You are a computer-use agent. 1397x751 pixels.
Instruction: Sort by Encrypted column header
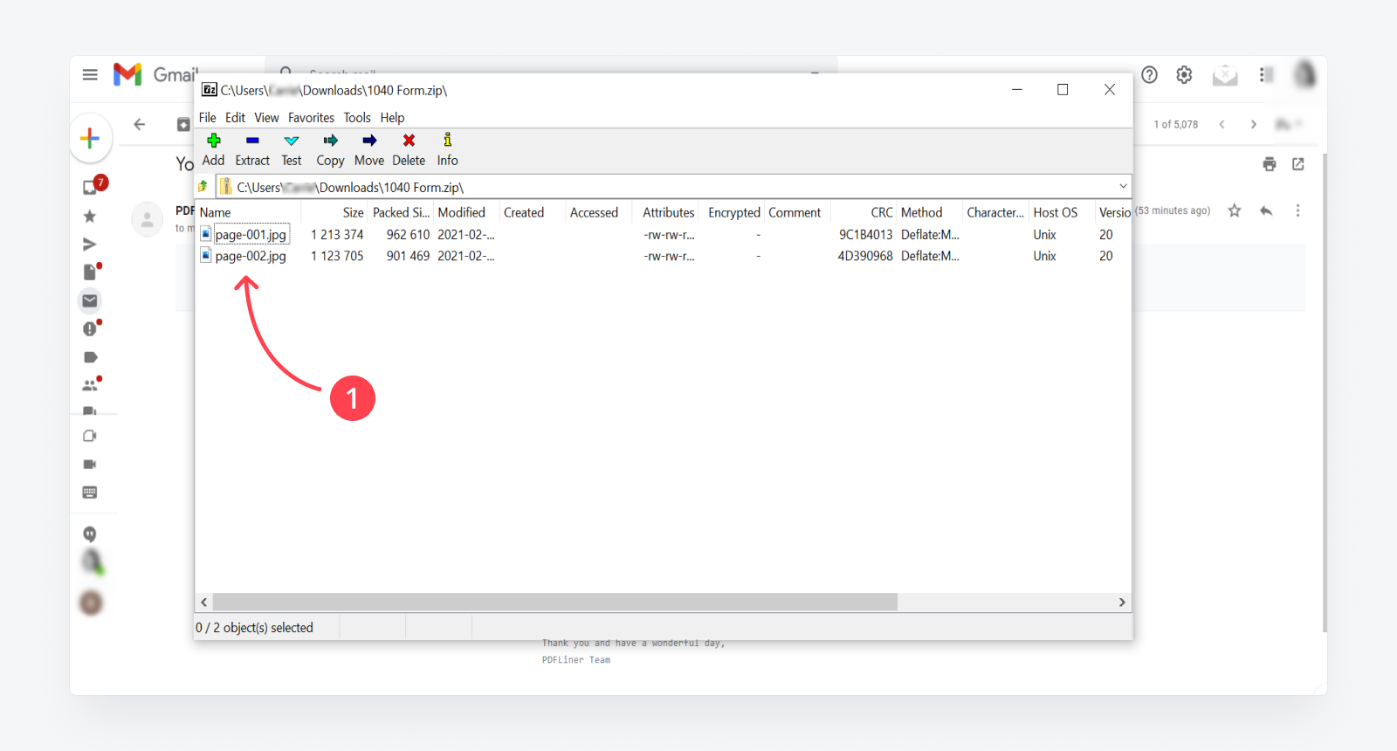[x=733, y=212]
